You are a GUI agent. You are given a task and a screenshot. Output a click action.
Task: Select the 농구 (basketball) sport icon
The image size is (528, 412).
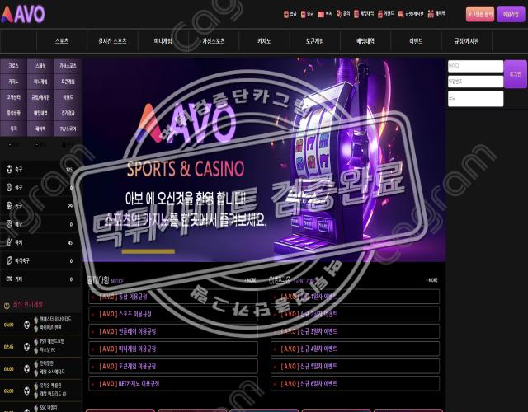coord(8,206)
